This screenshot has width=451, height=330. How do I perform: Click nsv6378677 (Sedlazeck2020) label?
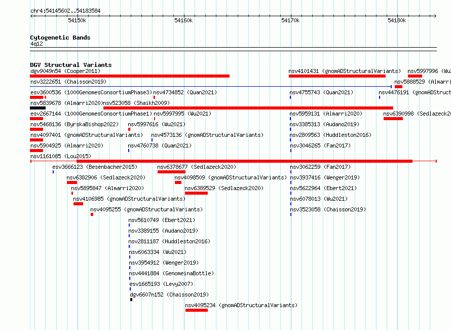tap(197, 167)
